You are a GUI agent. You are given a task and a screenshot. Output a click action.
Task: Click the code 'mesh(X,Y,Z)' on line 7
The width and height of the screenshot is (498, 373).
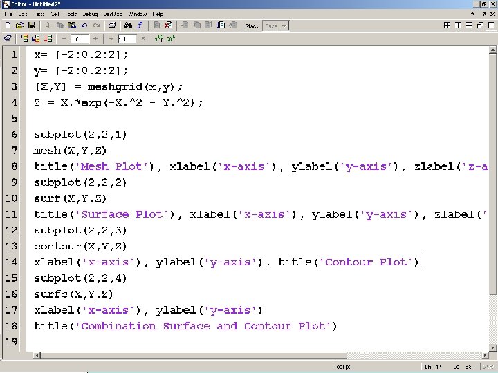click(70, 151)
